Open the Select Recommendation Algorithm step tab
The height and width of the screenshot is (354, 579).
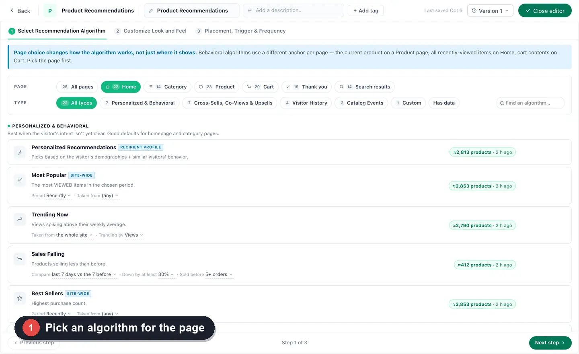(57, 31)
